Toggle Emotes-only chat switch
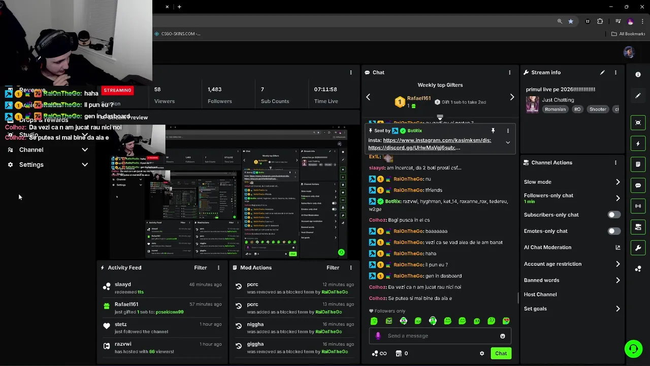The width and height of the screenshot is (650, 366). tap(614, 231)
